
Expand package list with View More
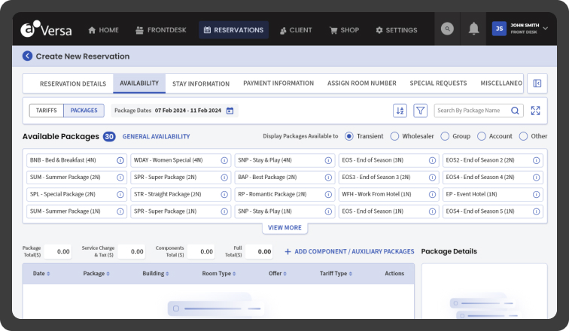point(284,227)
